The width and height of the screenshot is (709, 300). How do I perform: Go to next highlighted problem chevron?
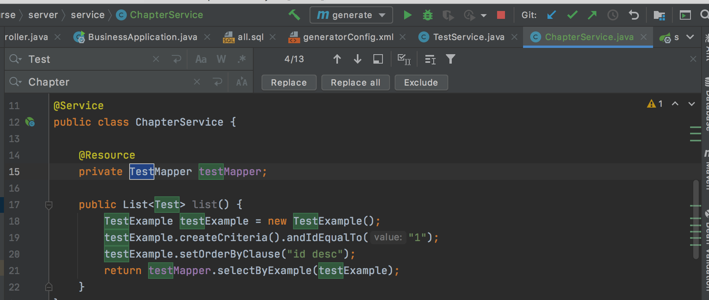(x=692, y=104)
